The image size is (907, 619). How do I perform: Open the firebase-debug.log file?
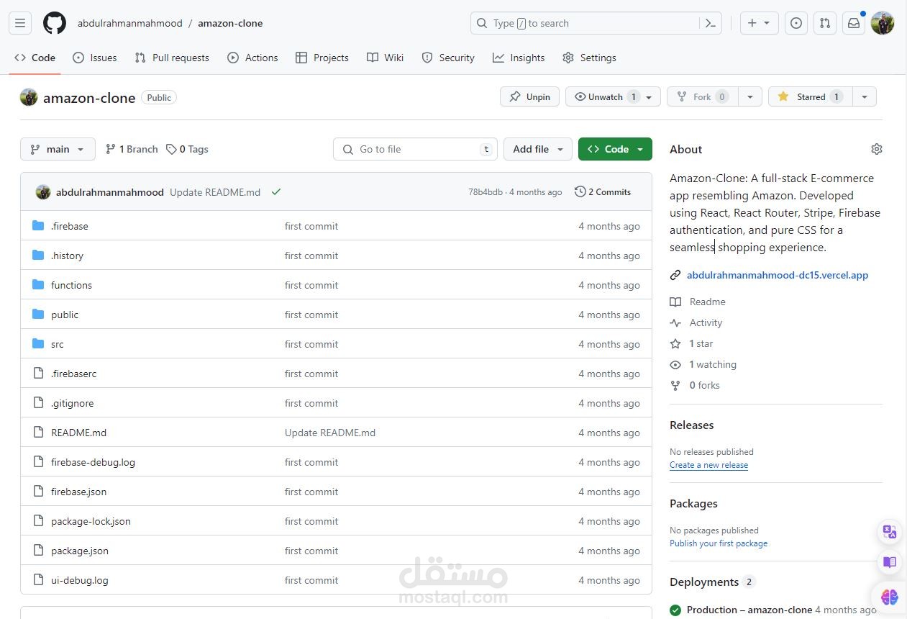tap(93, 462)
